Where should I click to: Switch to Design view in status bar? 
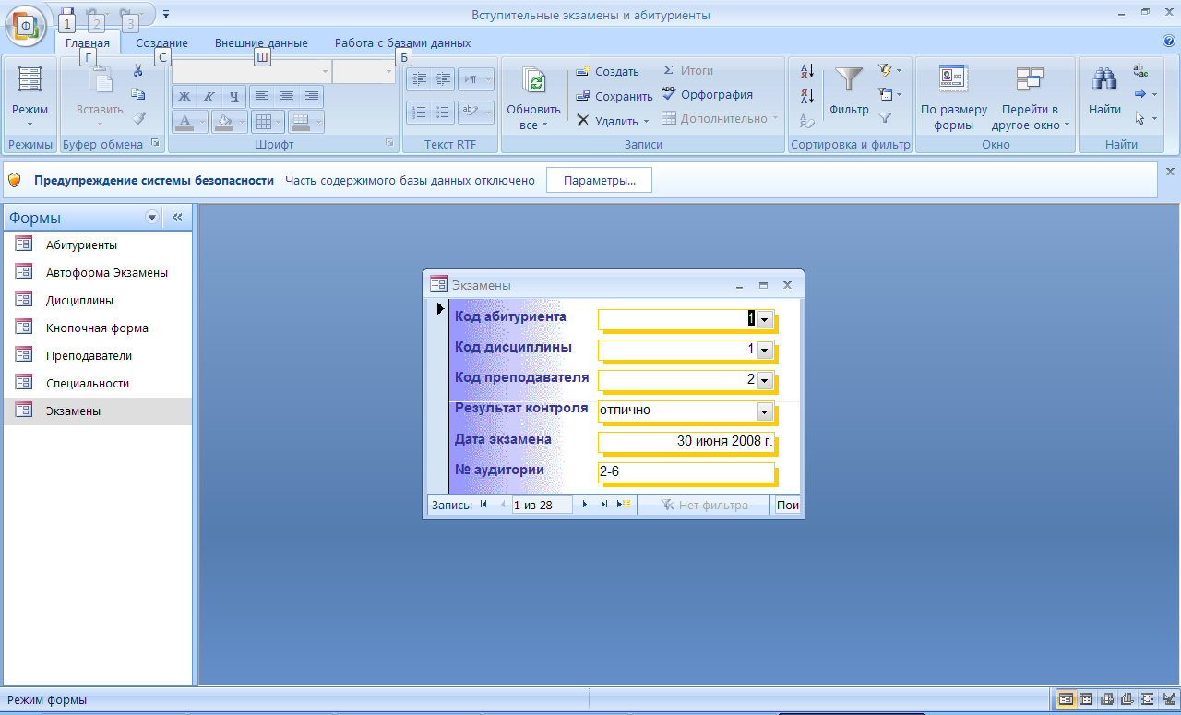(1169, 699)
